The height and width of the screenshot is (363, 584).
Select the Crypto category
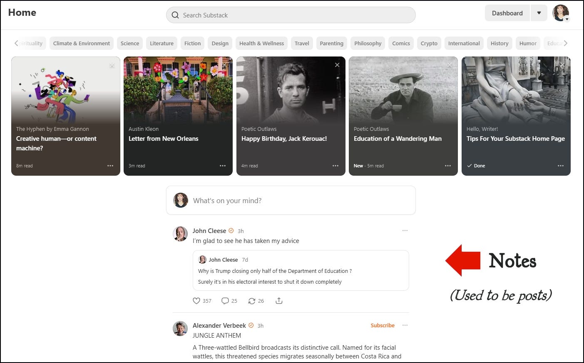coord(429,43)
